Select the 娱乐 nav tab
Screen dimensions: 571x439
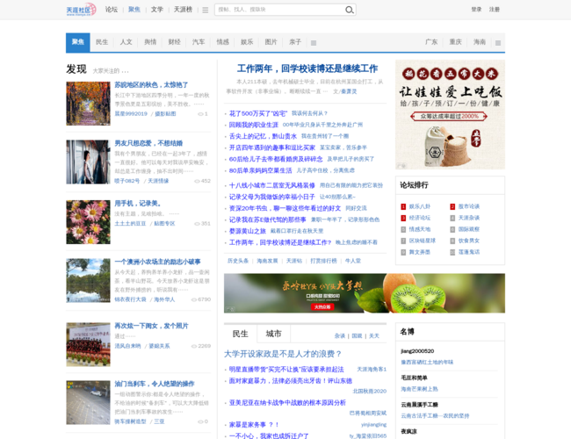pyautogui.click(x=247, y=42)
